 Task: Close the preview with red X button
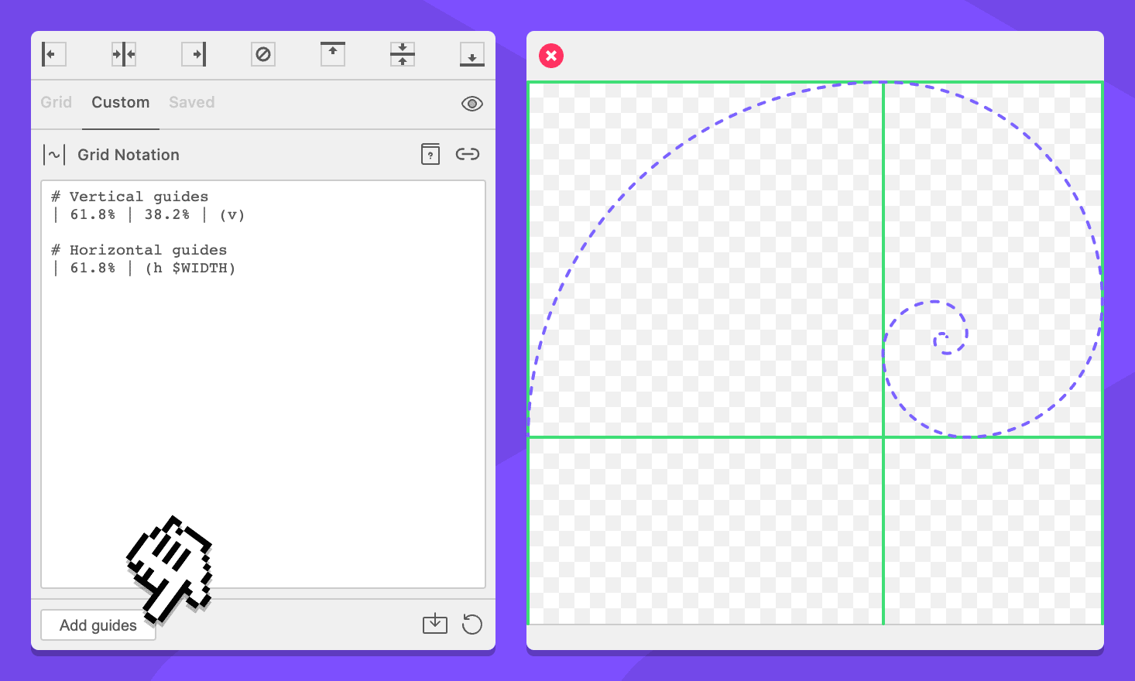[x=551, y=56]
